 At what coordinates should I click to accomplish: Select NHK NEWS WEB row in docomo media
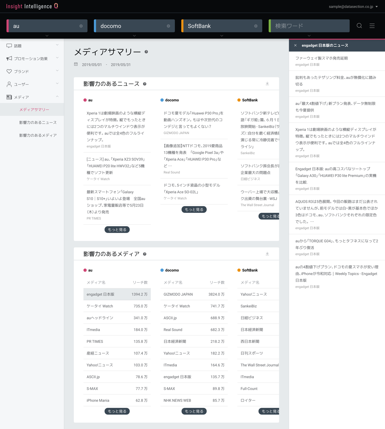click(194, 400)
